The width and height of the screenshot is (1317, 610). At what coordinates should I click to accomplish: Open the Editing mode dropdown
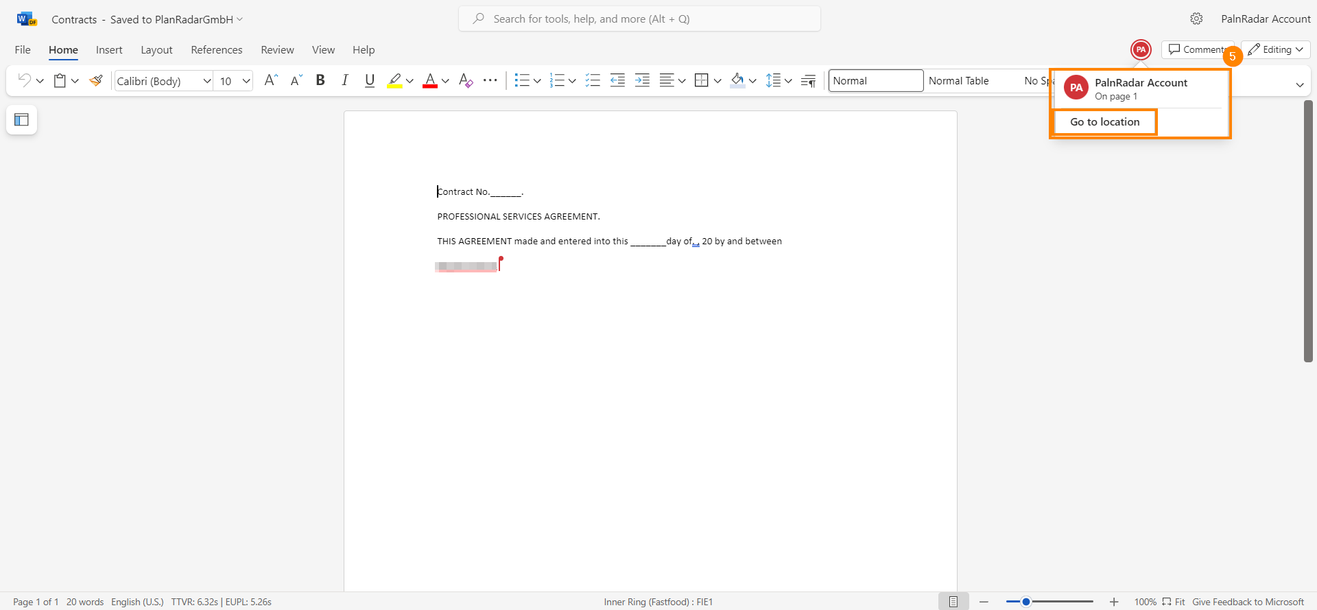pyautogui.click(x=1275, y=49)
